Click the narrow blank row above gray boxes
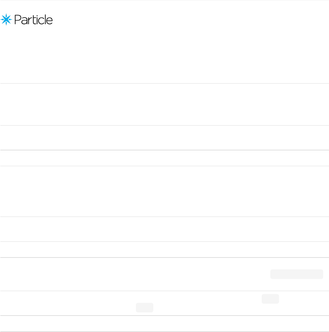This screenshot has width=329, height=332. tap(164, 249)
